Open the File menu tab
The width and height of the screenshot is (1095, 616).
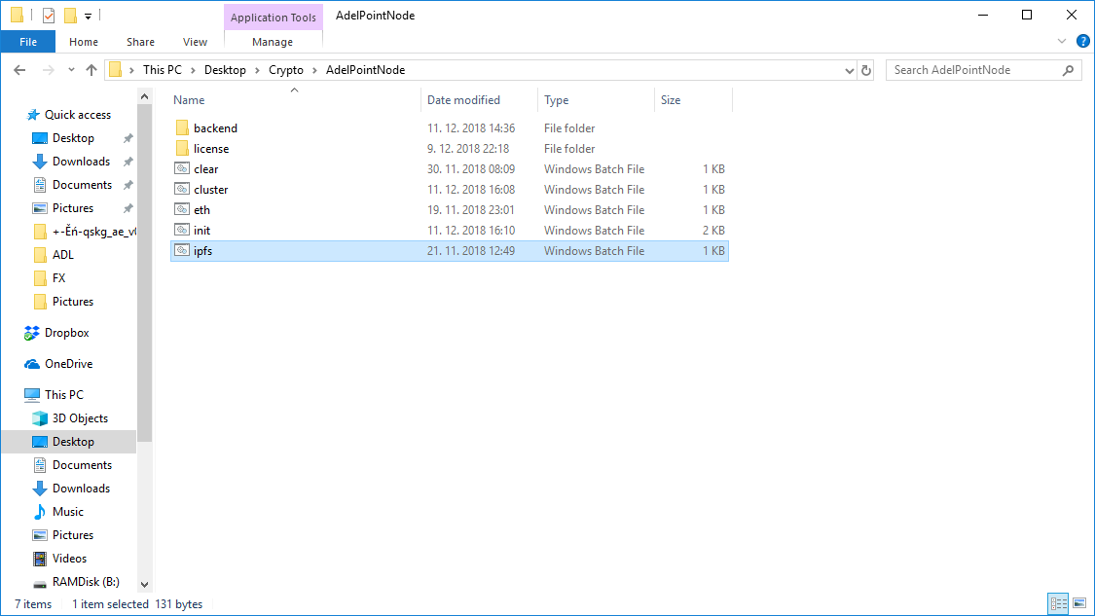pos(28,42)
